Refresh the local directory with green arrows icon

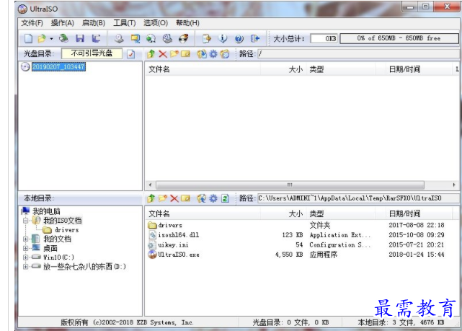pyautogui.click(x=225, y=198)
